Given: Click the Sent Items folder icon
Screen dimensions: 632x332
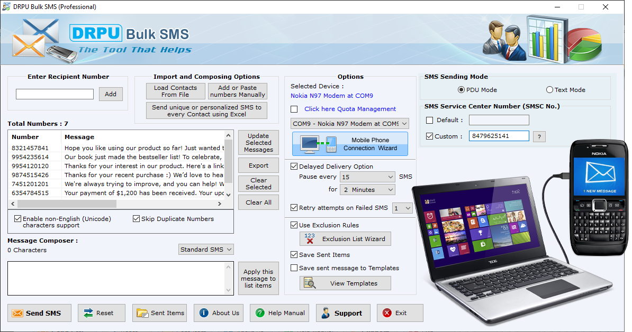Looking at the screenshot, I should (x=142, y=313).
